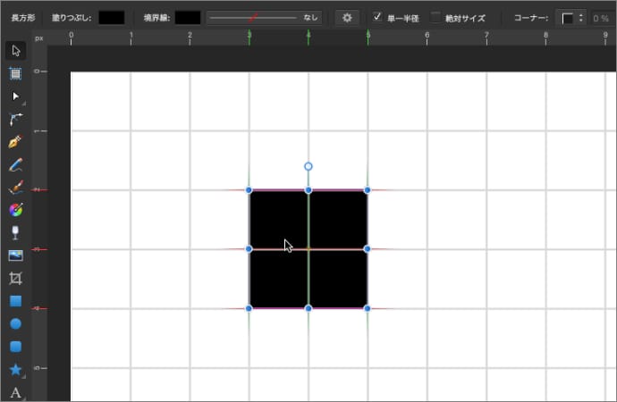Select the Node tool
The image size is (617, 402).
tap(15, 96)
